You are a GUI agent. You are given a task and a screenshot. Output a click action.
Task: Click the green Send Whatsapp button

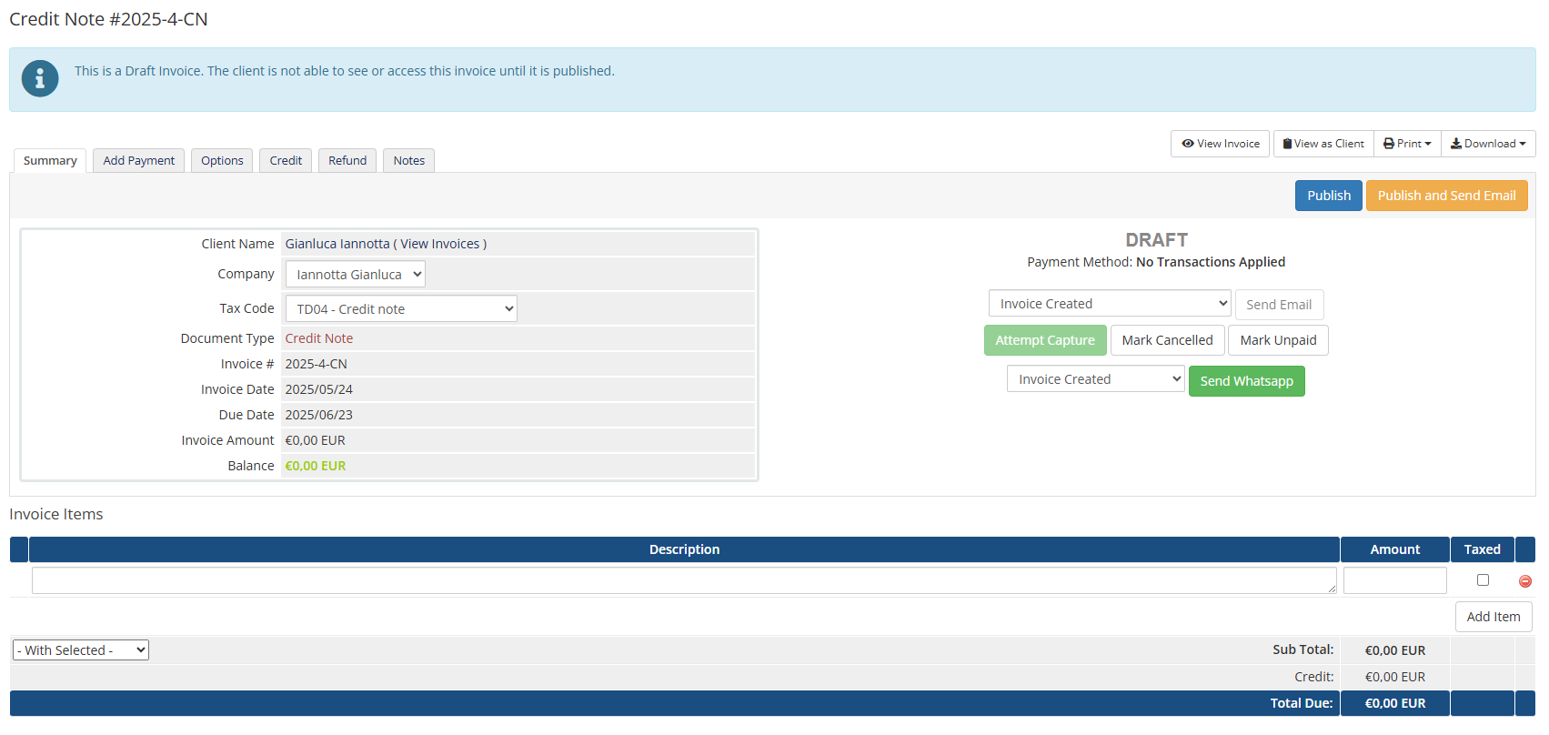pos(1246,381)
